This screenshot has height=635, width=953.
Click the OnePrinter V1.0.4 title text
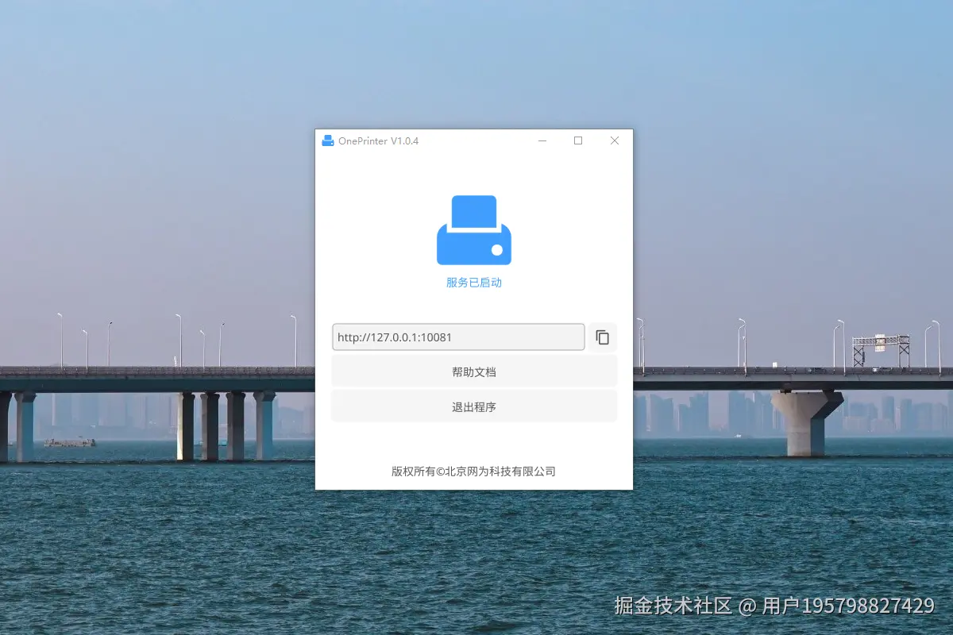(x=379, y=140)
